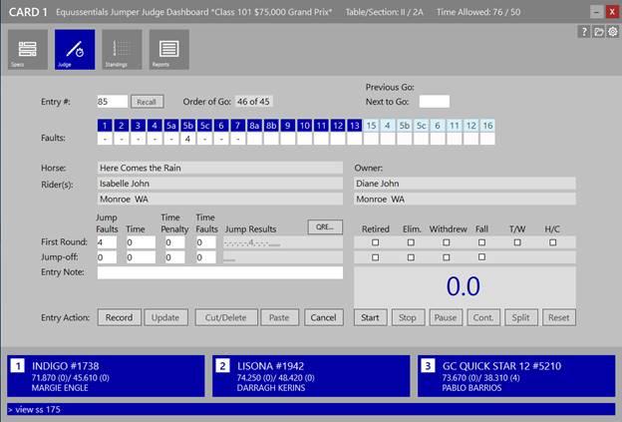Check H/C for First Round
Screen dimensions: 622x422
[x=552, y=242]
